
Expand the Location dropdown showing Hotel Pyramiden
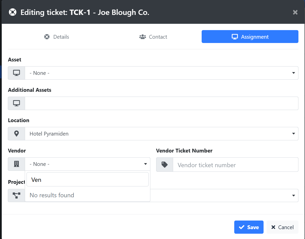point(161,134)
